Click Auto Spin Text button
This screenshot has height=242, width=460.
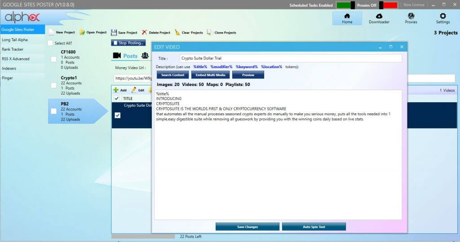click(314, 227)
